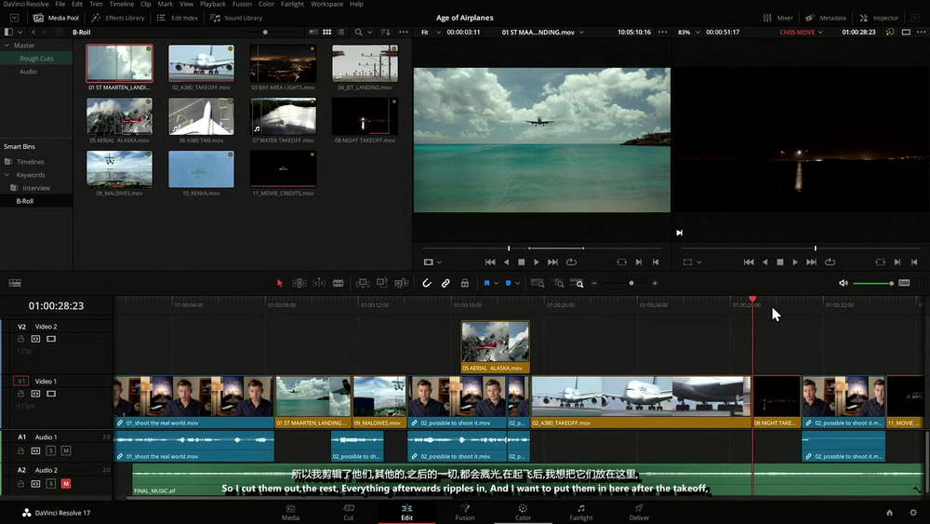Viewport: 930px width, 524px height.
Task: Mute the Audio 1 track
Action: (x=66, y=450)
